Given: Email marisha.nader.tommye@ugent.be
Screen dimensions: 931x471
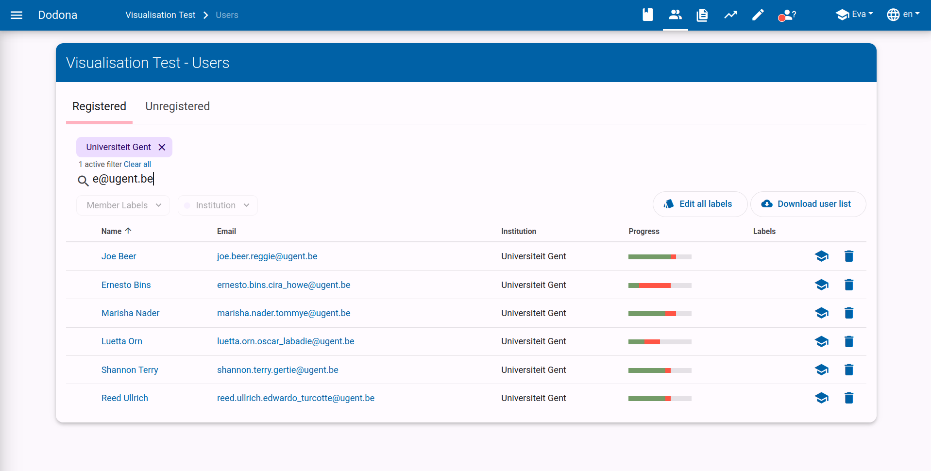Looking at the screenshot, I should 284,313.
